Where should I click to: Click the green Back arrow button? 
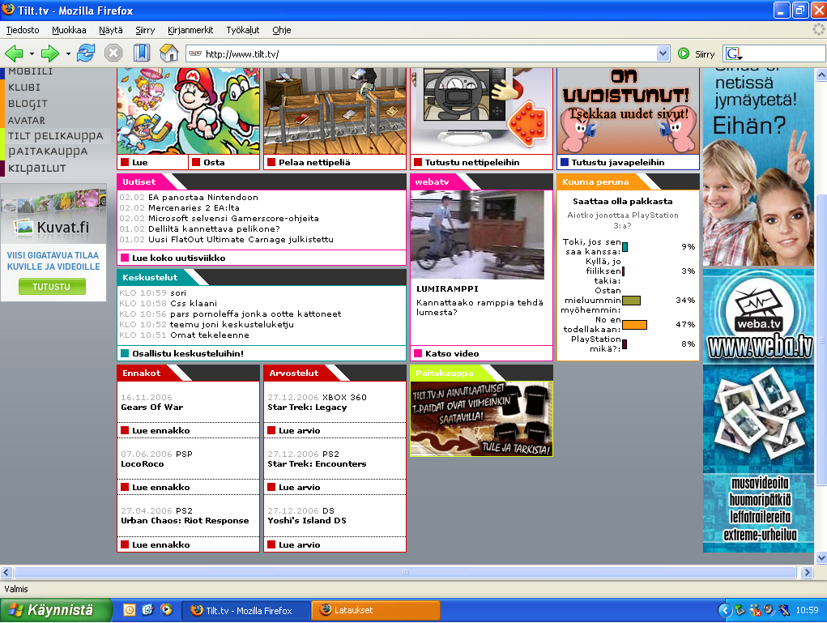click(x=15, y=53)
